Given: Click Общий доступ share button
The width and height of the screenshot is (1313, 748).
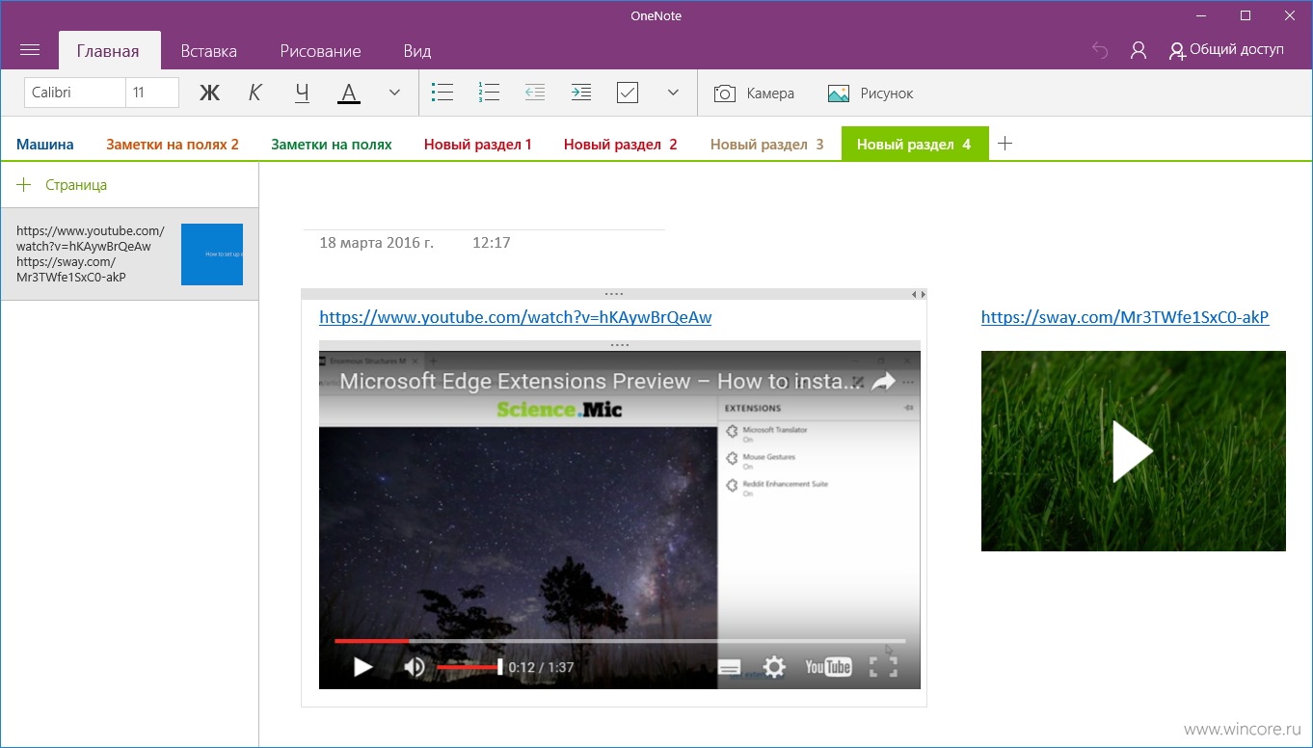Looking at the screenshot, I should point(1226,50).
